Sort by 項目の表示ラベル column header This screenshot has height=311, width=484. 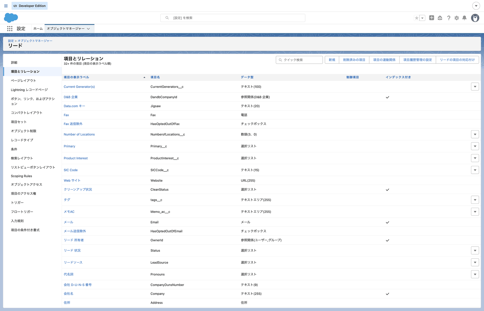(76, 77)
